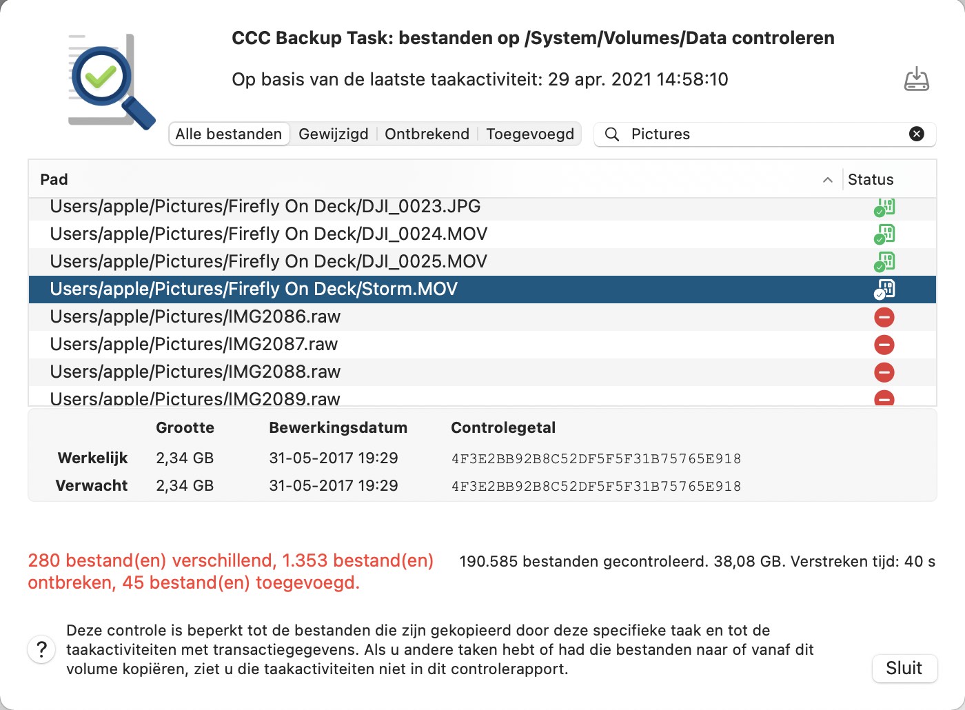Click the verified status icon for DJI_0023.JPG
The width and height of the screenshot is (965, 710).
click(884, 207)
